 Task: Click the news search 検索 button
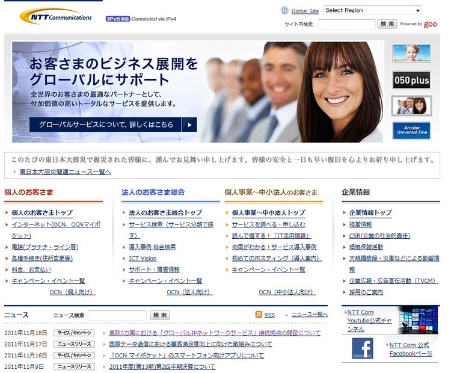[159, 315]
